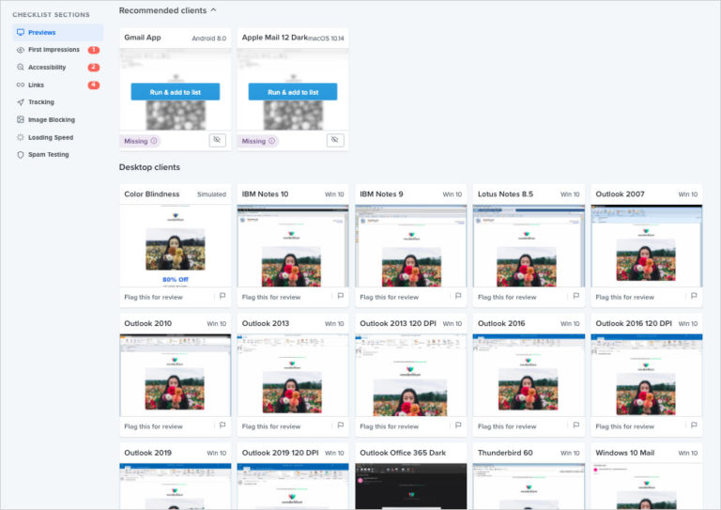Click flag icon on Outlook 2013 120 DPI card
Viewport: 721px width, 510px height.
[458, 425]
